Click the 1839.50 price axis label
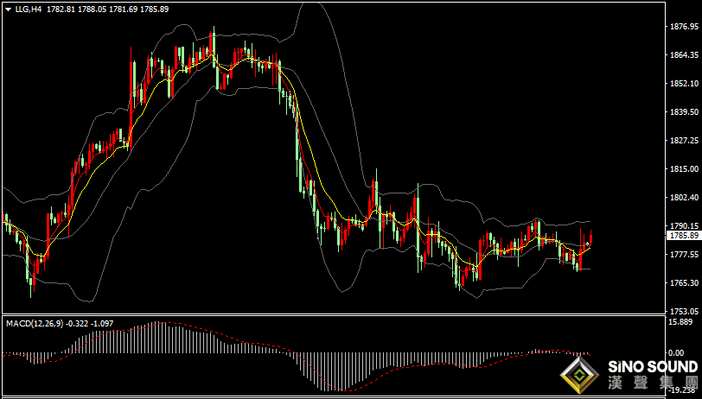 coord(683,112)
